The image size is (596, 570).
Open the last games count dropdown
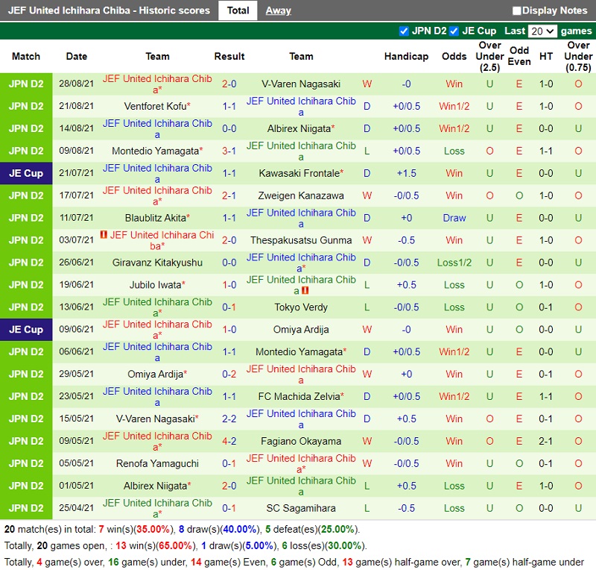point(542,31)
